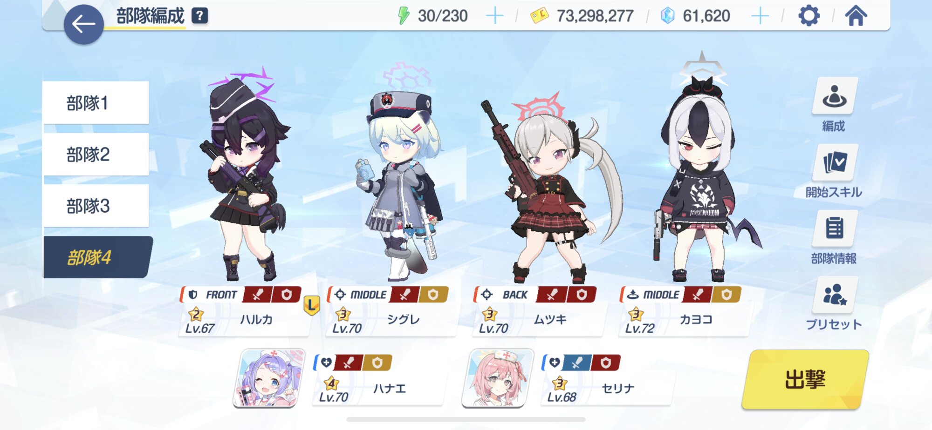The width and height of the screenshot is (932, 430).
Task: Open the 部隊情報 squad info icon
Action: click(834, 228)
